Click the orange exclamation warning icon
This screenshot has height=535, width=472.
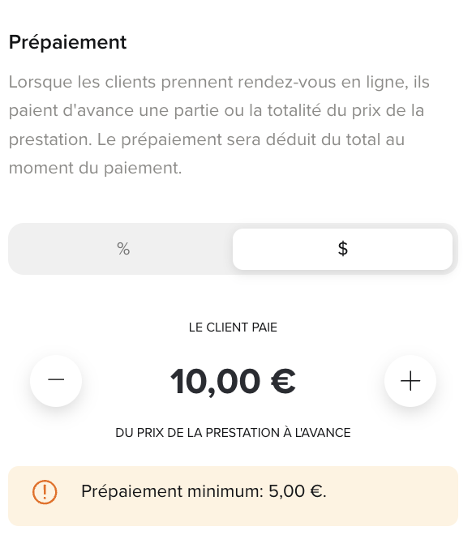45,492
